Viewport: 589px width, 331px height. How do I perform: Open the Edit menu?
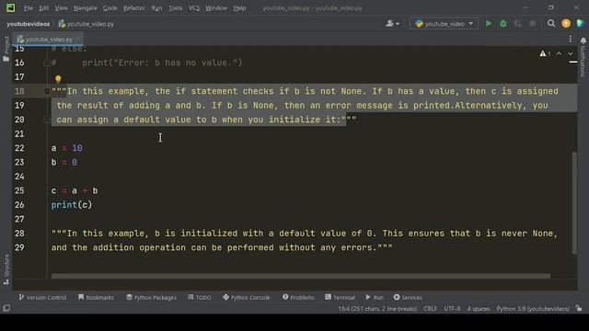(x=43, y=8)
